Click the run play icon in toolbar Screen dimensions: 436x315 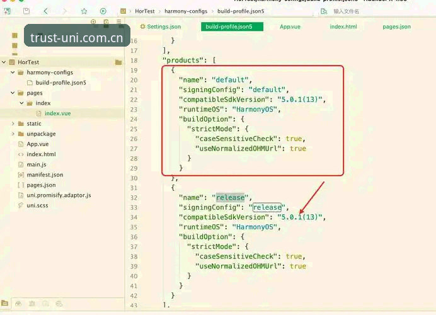(x=103, y=11)
